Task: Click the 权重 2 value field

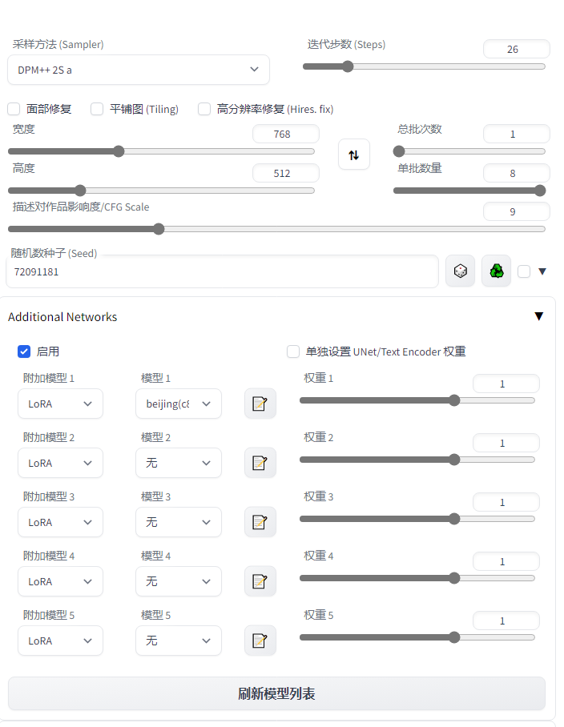Action: (506, 444)
